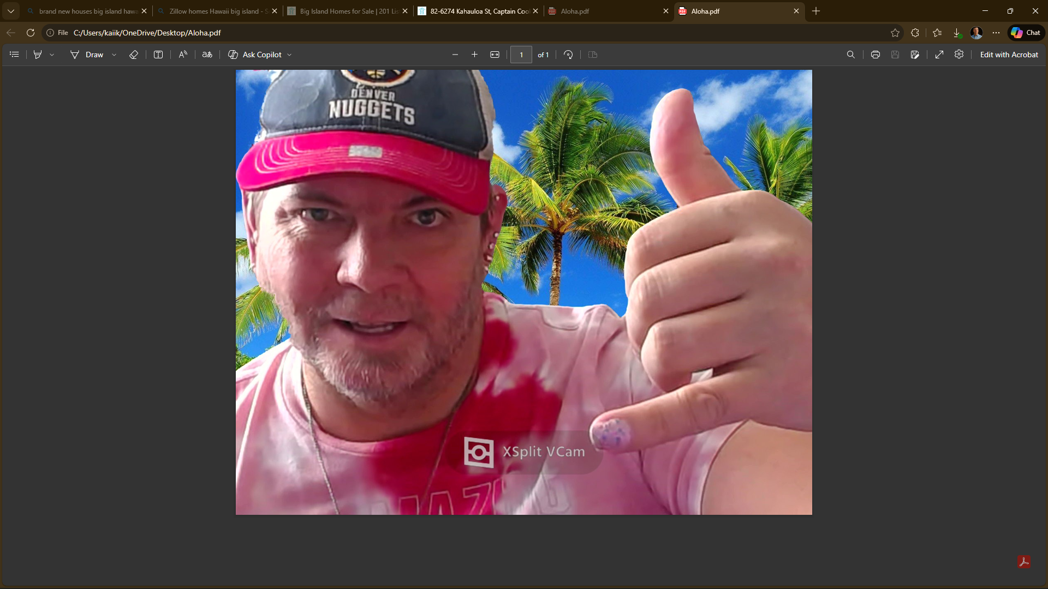The height and width of the screenshot is (589, 1048).
Task: Switch to Zillow homes Hawaii tab
Action: (216, 11)
